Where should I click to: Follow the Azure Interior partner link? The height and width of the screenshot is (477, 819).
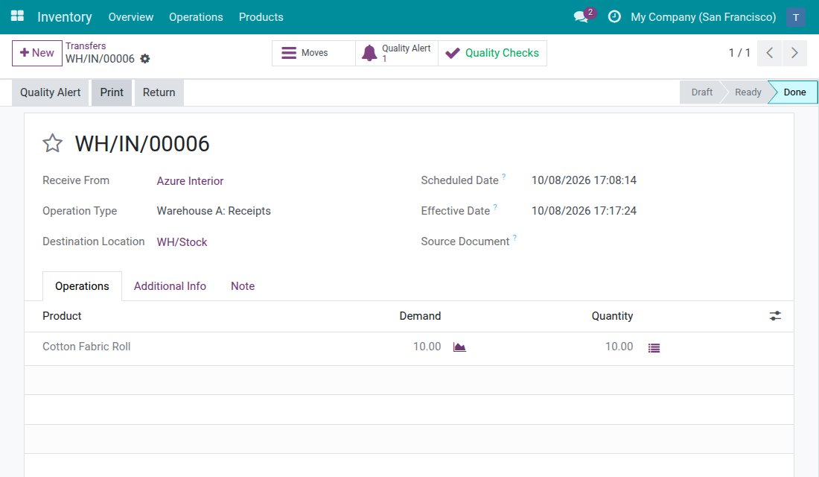[x=190, y=181]
